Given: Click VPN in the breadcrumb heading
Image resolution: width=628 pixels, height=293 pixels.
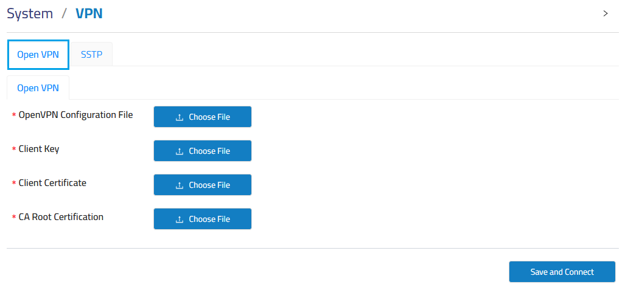Looking at the screenshot, I should click(89, 13).
